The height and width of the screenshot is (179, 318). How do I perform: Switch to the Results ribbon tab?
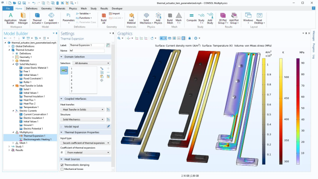[x=104, y=9]
